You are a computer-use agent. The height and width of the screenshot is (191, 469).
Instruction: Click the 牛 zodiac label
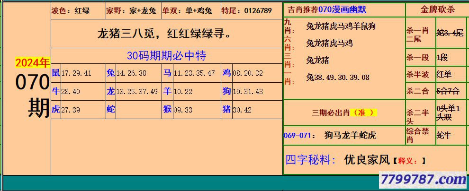[x=56, y=91]
